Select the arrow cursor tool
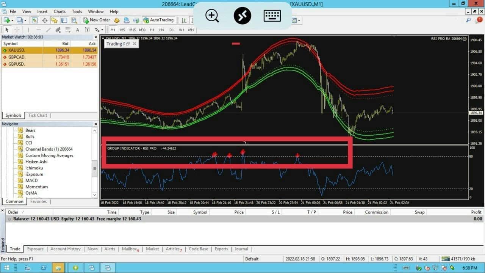 [x=7, y=30]
